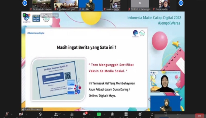Screen dimensions: 206x118
Task: Expand the arrow next to Chat
Action: coord(90,114)
